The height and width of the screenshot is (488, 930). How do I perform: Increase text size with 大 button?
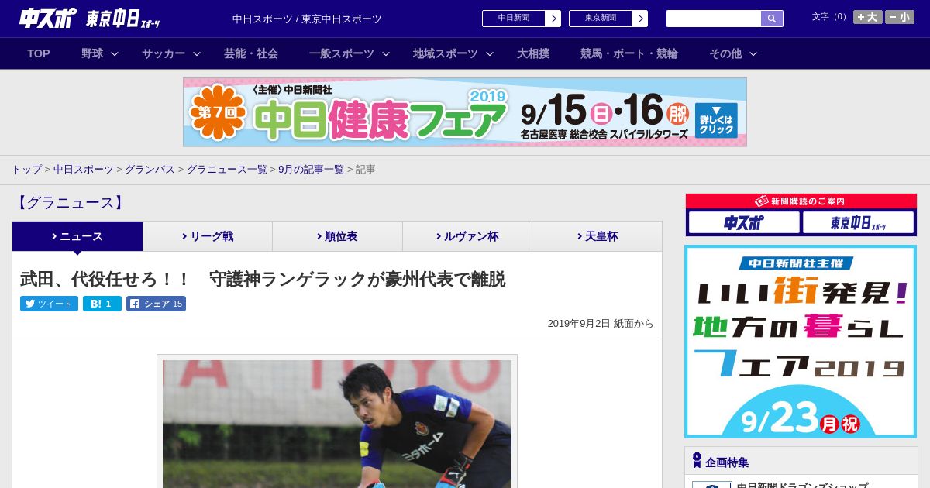point(867,17)
